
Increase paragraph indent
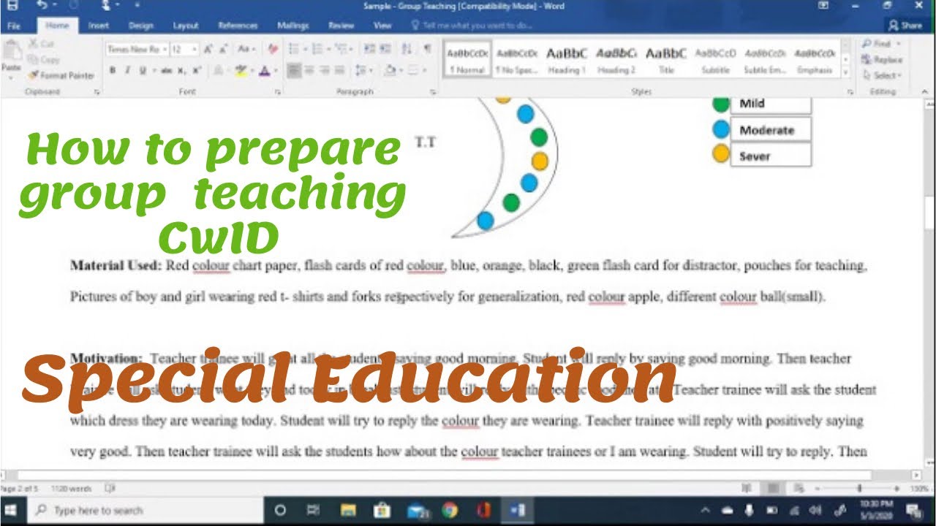point(385,49)
